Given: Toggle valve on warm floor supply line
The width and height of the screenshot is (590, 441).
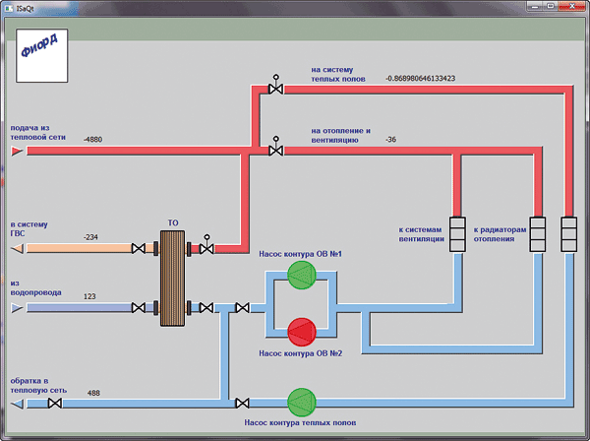Looking at the screenshot, I should point(275,86).
